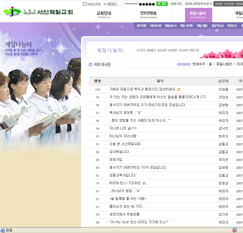Click the 완료 status bar text

pos(9,230)
